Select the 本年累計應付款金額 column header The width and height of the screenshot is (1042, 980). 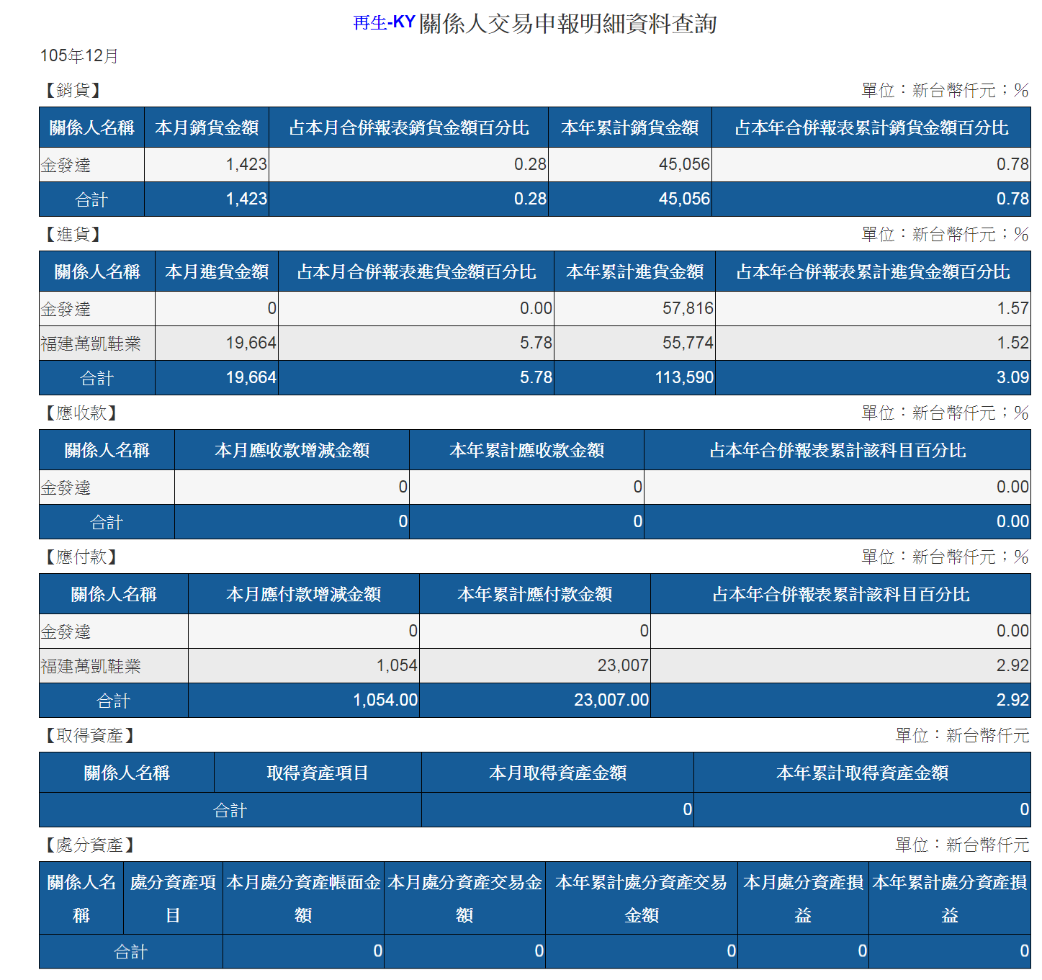coord(534,594)
